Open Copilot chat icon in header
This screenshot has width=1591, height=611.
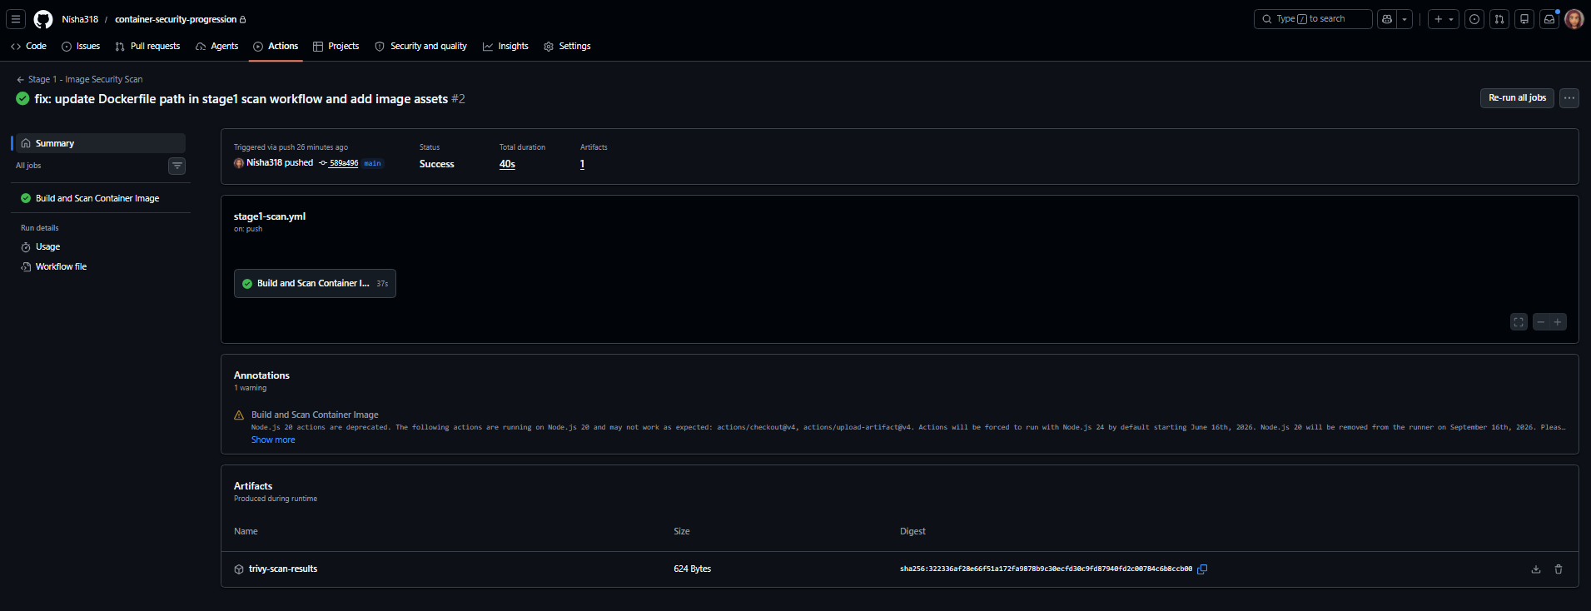(1387, 19)
